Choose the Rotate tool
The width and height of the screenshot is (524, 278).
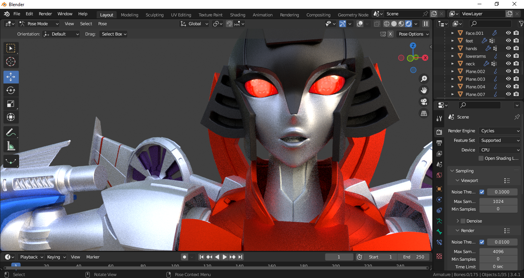pyautogui.click(x=11, y=90)
